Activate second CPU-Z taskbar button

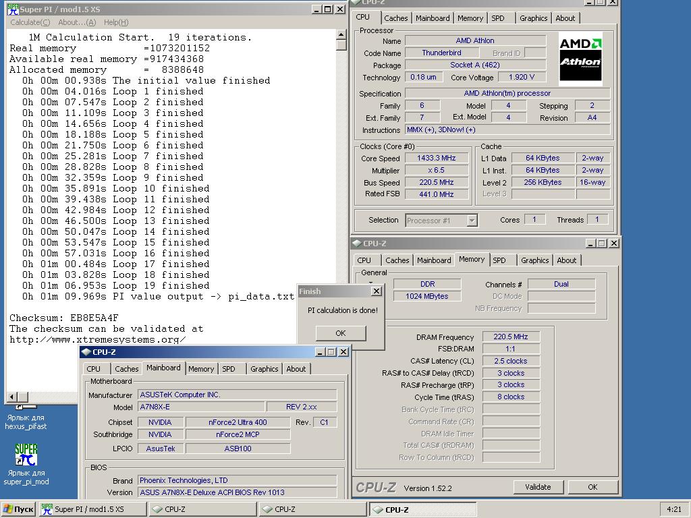click(313, 509)
